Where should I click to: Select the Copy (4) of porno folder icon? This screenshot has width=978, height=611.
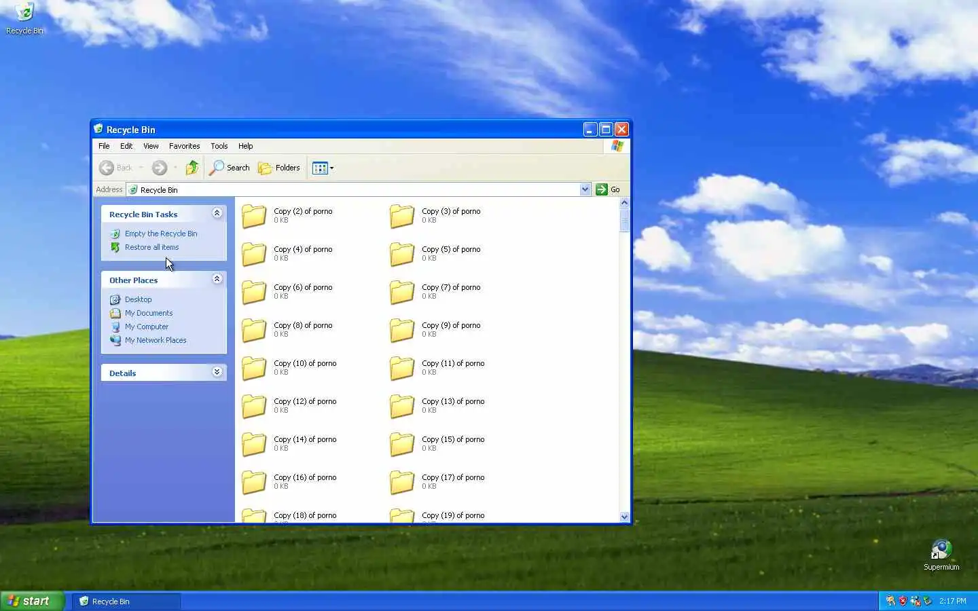(255, 254)
